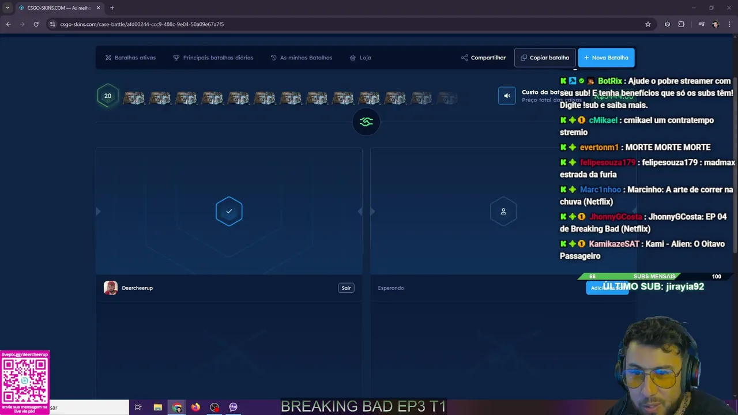Click the Deercheerup player avatar
This screenshot has width=738, height=415.
pyautogui.click(x=111, y=288)
